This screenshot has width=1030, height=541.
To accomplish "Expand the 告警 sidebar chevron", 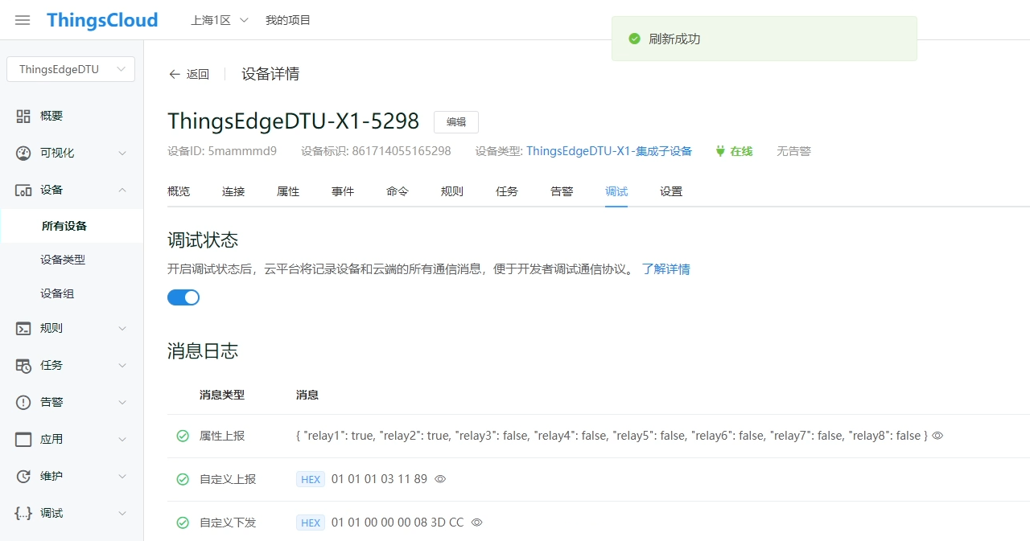I will coord(122,402).
